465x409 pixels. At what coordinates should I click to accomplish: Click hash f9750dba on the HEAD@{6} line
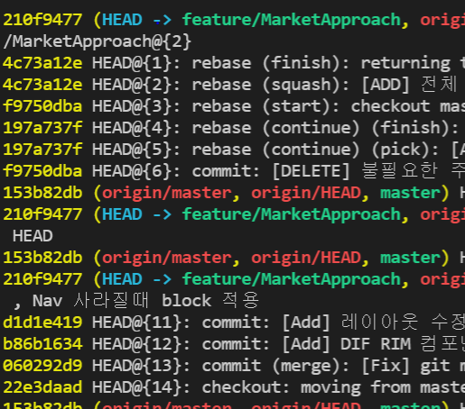point(42,171)
